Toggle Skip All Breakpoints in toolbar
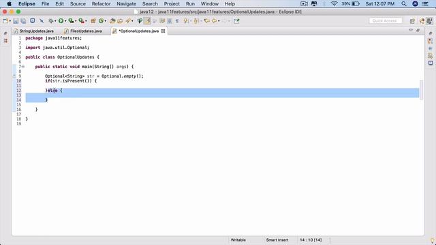 coord(42,21)
